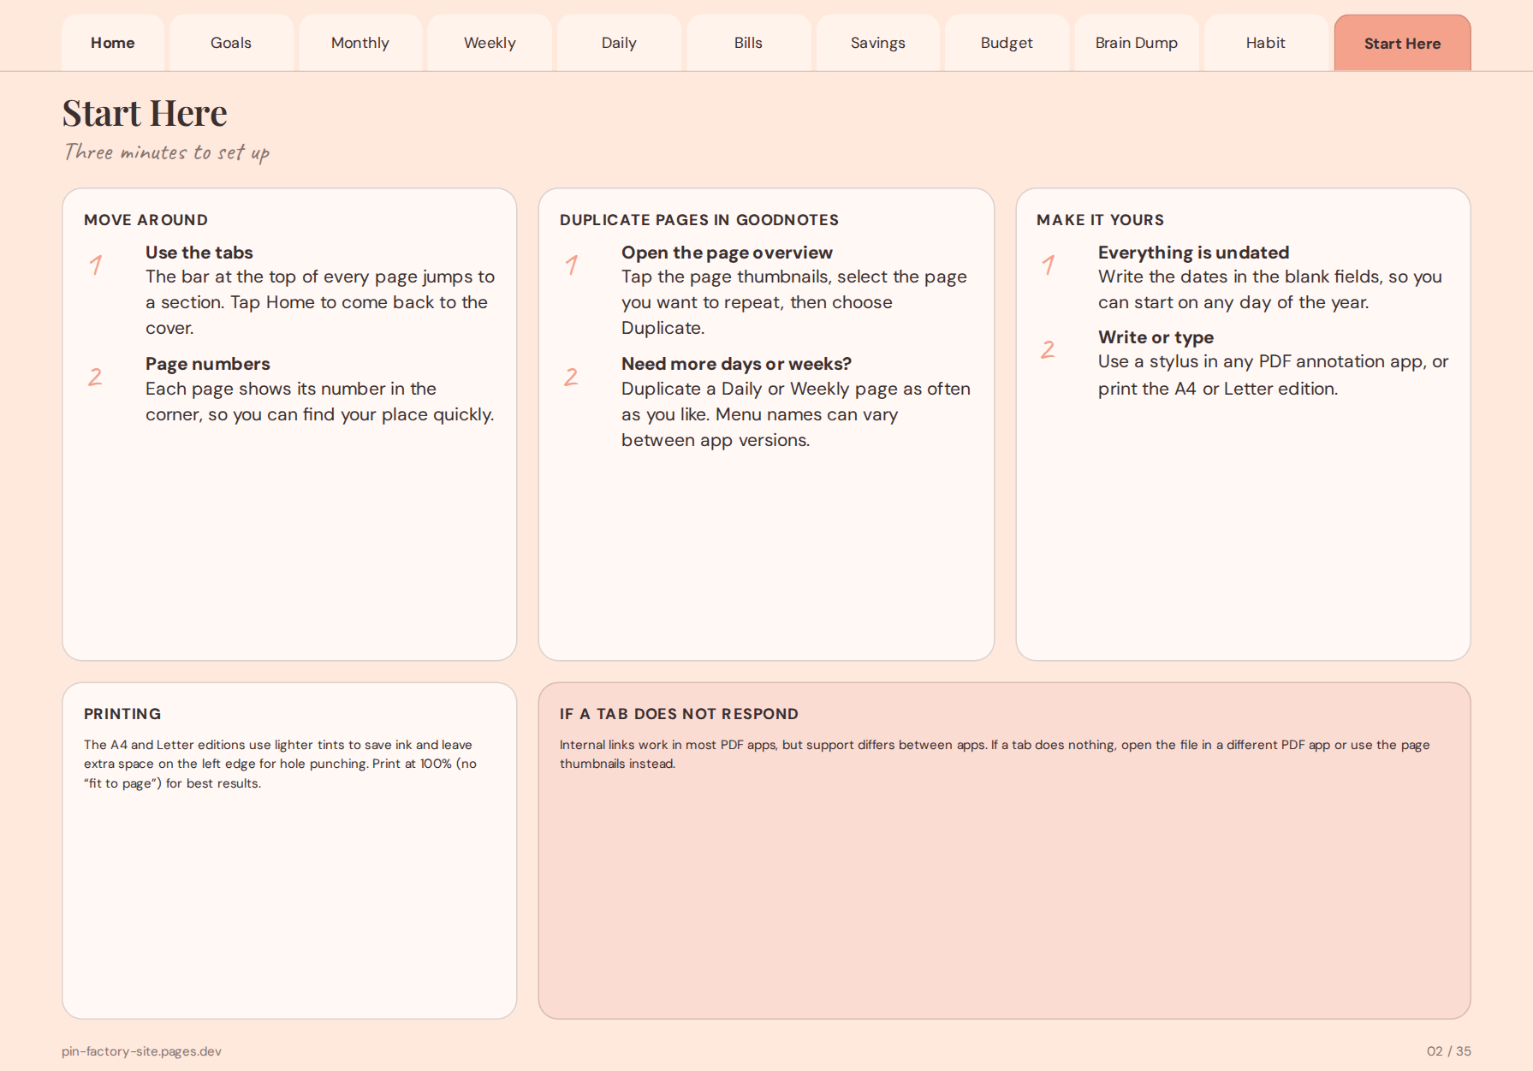Viewport: 1533px width, 1071px height.
Task: Switch to the Monthly tab
Action: pyautogui.click(x=360, y=43)
